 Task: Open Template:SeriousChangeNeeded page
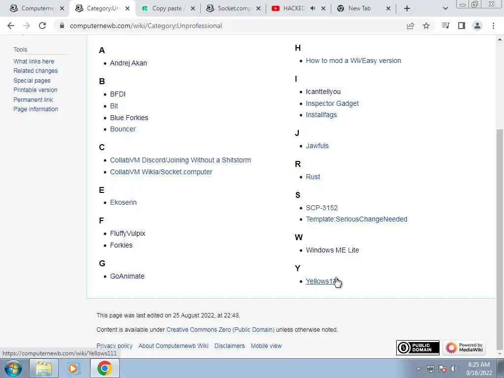(356, 219)
